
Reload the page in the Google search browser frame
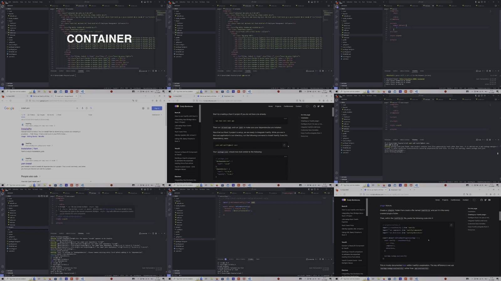[10, 101]
